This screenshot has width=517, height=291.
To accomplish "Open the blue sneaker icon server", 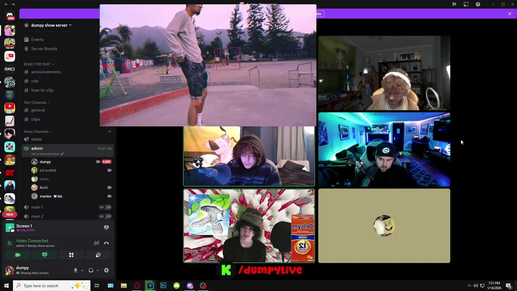I will pyautogui.click(x=10, y=198).
